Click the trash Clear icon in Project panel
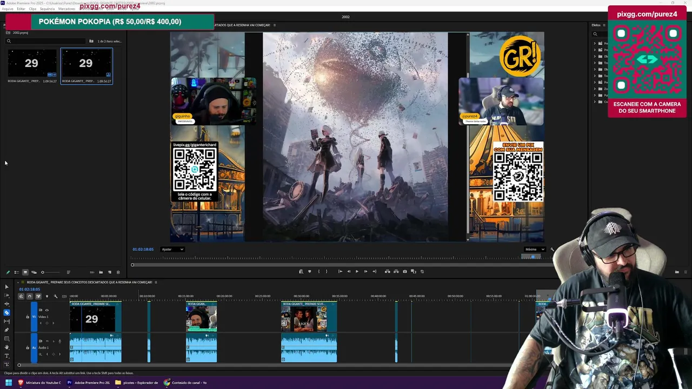Image resolution: width=692 pixels, height=389 pixels. pos(118,272)
